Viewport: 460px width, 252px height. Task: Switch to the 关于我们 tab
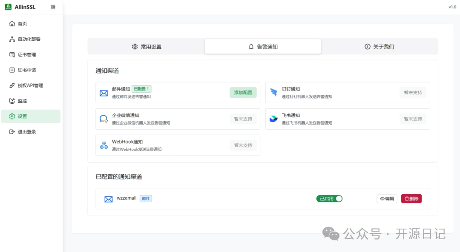[x=379, y=47]
